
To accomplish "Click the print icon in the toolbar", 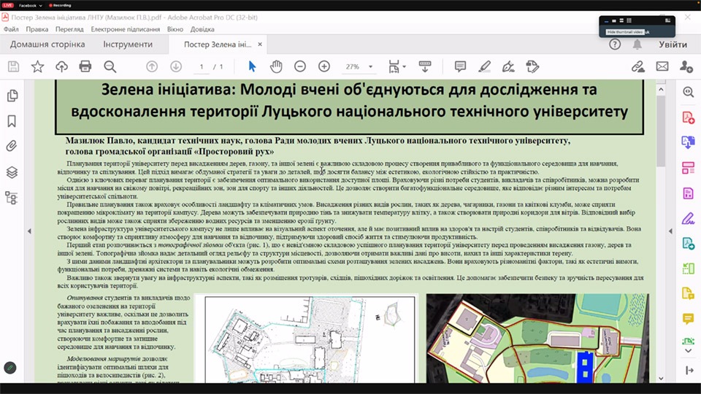I will coord(85,66).
